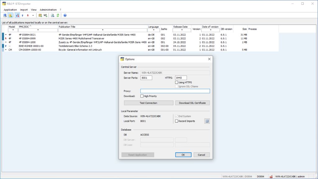Click the WIN-4LA722JCABK | admin status bar entry
This screenshot has width=318, height=179.
(290, 177)
